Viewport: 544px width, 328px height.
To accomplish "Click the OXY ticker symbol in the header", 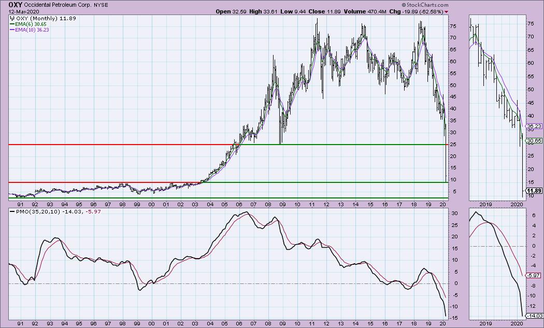I will (x=15, y=5).
